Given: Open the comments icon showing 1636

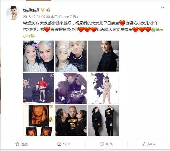Looking at the screenshot, I should pyautogui.click(x=106, y=144).
